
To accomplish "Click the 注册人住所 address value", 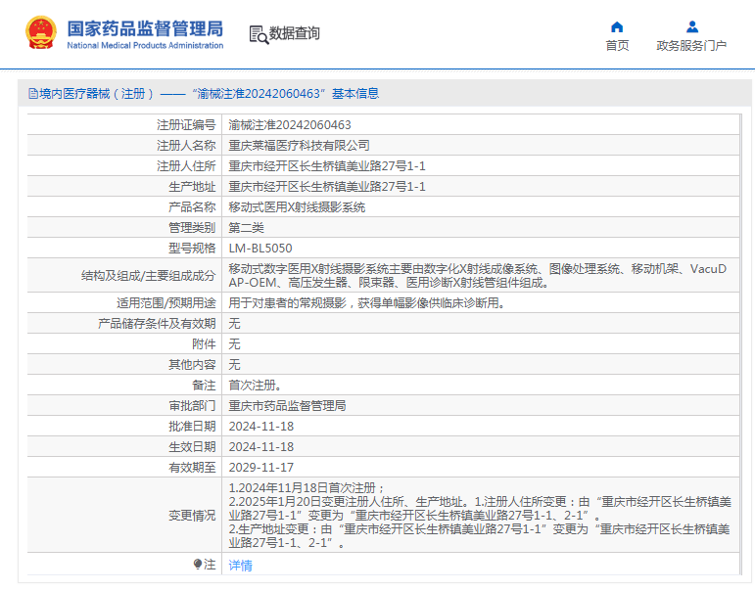I will pyautogui.click(x=327, y=166).
